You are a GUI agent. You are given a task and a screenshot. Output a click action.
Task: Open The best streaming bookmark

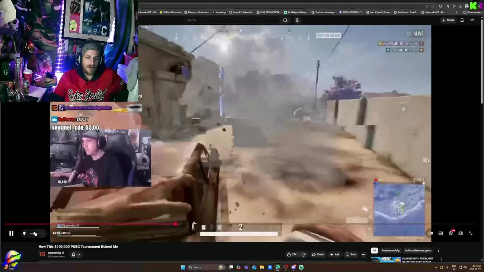point(323,12)
